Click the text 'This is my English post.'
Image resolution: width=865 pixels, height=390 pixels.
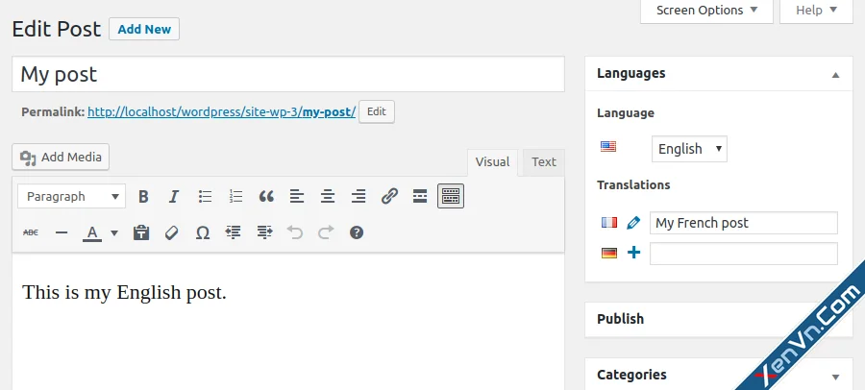coord(125,292)
